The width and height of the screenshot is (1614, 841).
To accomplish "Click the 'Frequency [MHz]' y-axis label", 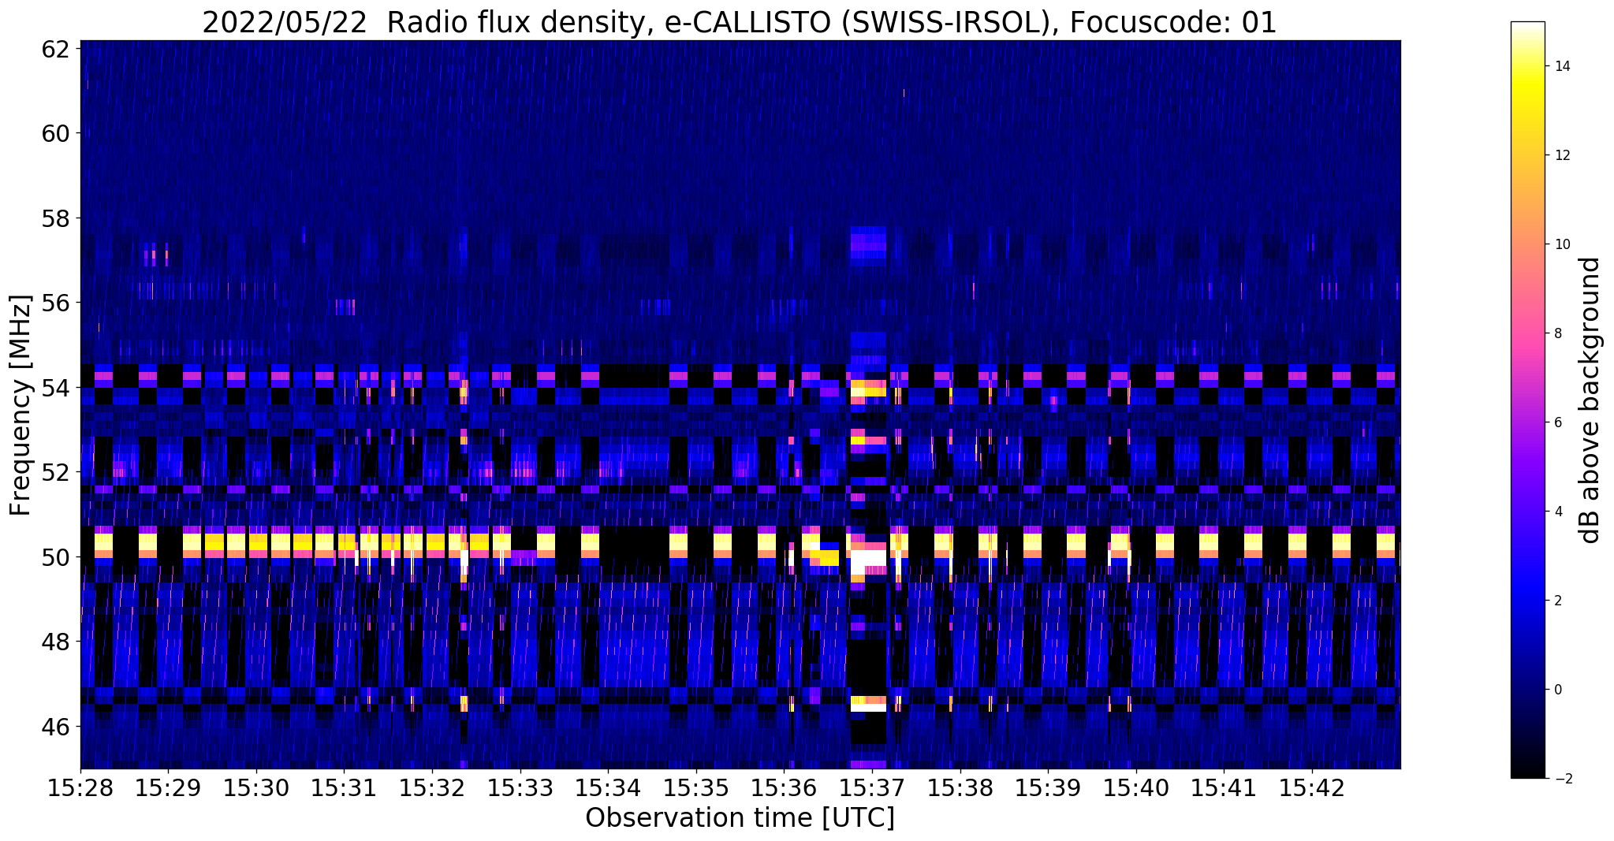I will coord(21,405).
